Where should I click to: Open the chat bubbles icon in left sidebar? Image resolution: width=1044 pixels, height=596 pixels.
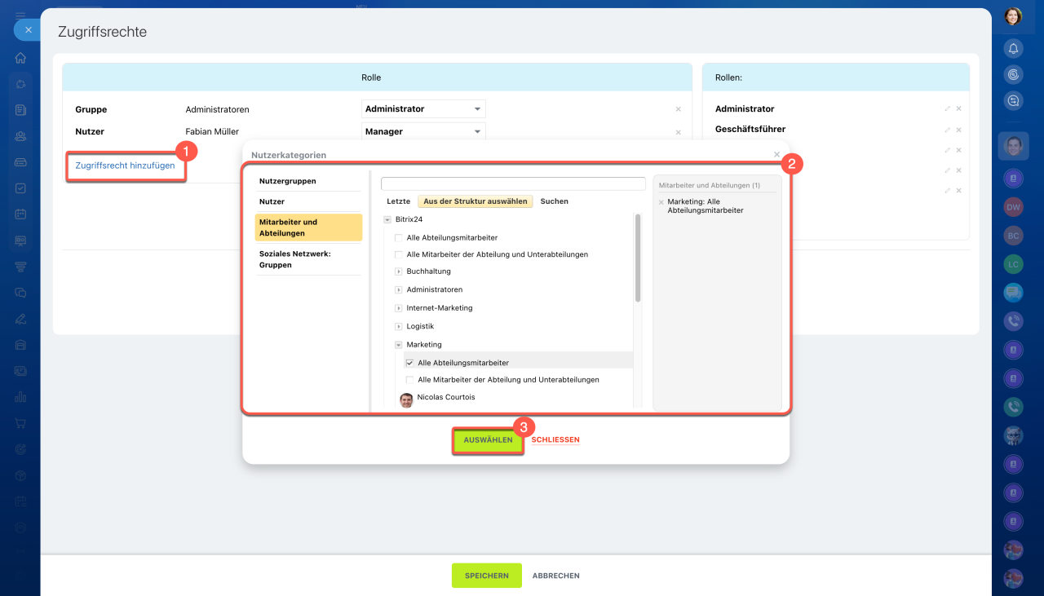click(x=20, y=293)
